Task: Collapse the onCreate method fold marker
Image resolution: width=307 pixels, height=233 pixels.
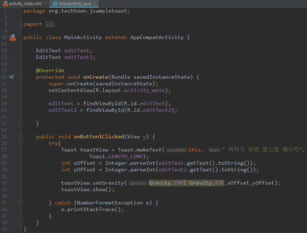Action: (21, 77)
